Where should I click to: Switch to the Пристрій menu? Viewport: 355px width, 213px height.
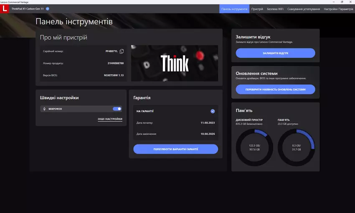click(257, 9)
